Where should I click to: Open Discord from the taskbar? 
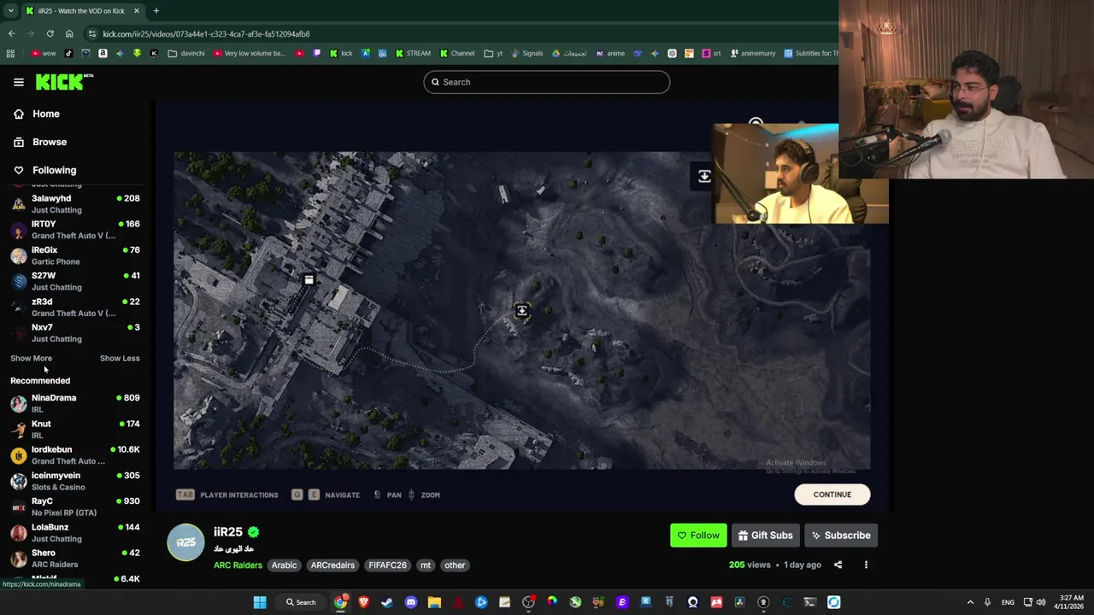coord(410,602)
